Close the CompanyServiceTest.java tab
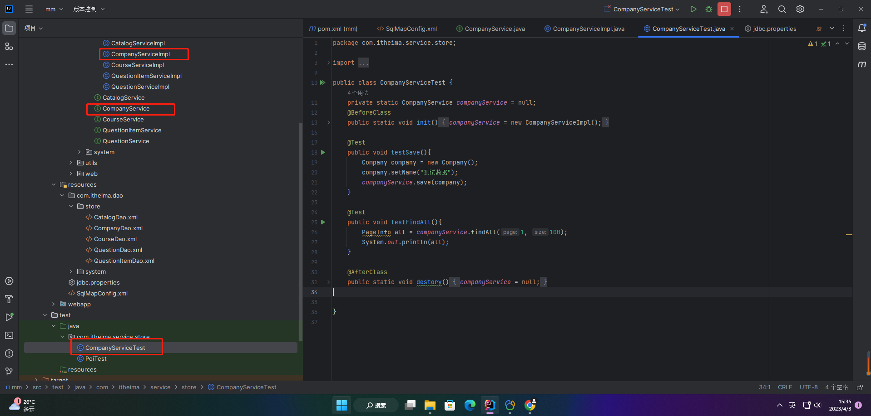The width and height of the screenshot is (871, 416). (732, 29)
